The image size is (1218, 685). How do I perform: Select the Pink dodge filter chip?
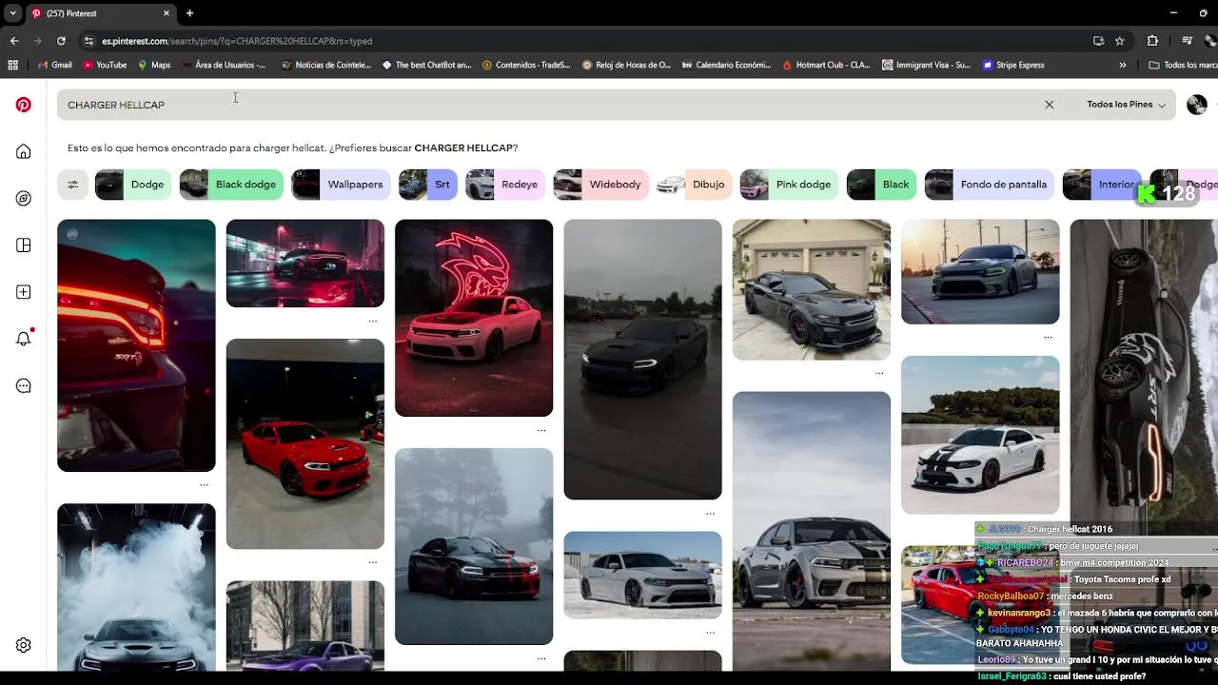[x=789, y=185]
